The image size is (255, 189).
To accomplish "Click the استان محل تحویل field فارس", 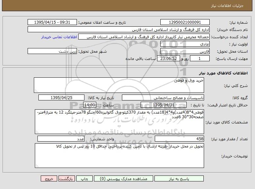I will point(185,51).
